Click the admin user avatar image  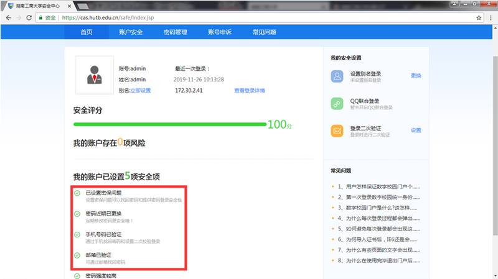click(x=95, y=75)
